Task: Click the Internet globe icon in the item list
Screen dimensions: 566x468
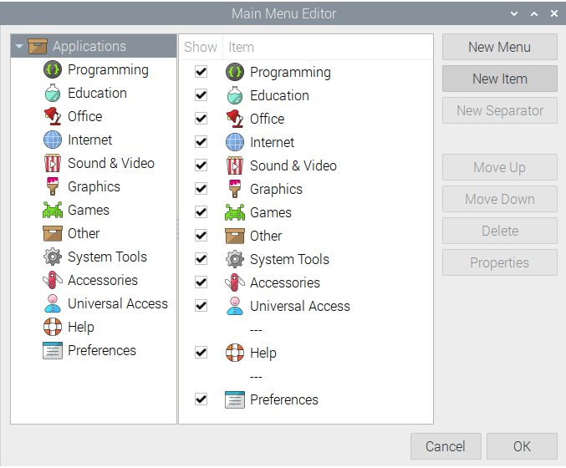Action: click(x=235, y=142)
